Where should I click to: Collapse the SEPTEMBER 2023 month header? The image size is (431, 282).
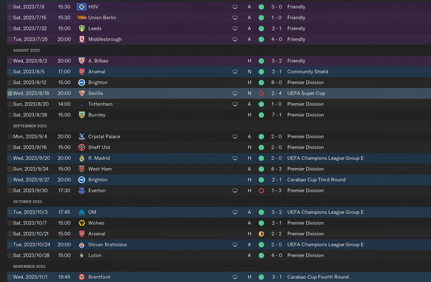click(30, 126)
